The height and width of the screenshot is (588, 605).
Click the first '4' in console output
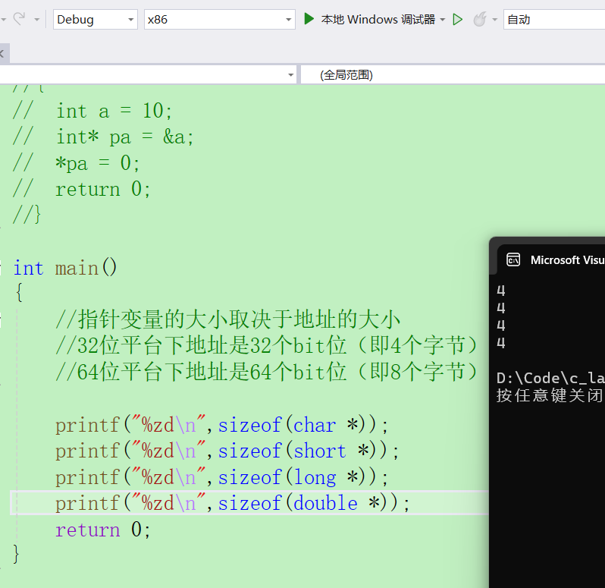[501, 291]
